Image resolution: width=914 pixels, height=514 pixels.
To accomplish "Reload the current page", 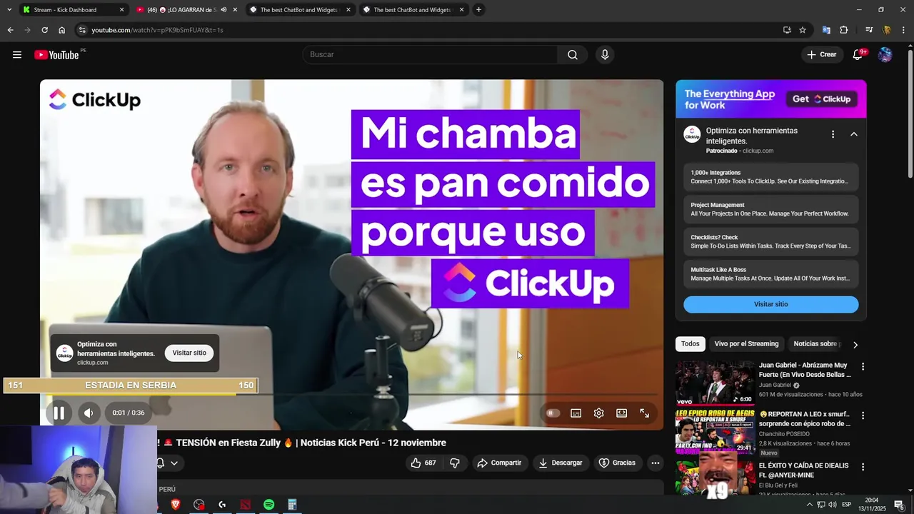I will click(x=44, y=30).
